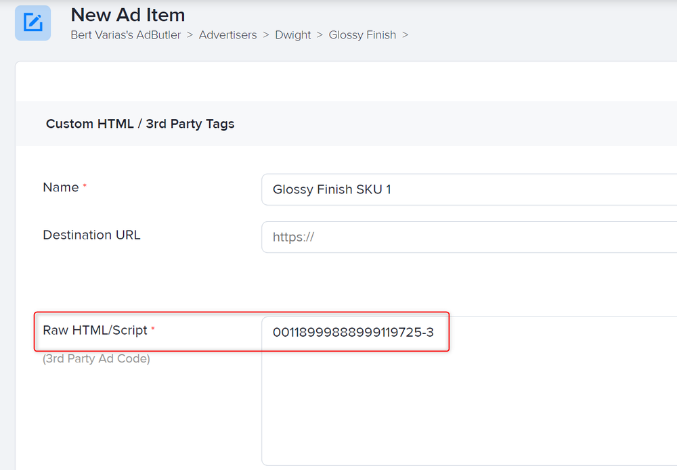Click the Name label
The image size is (677, 470).
pos(61,187)
